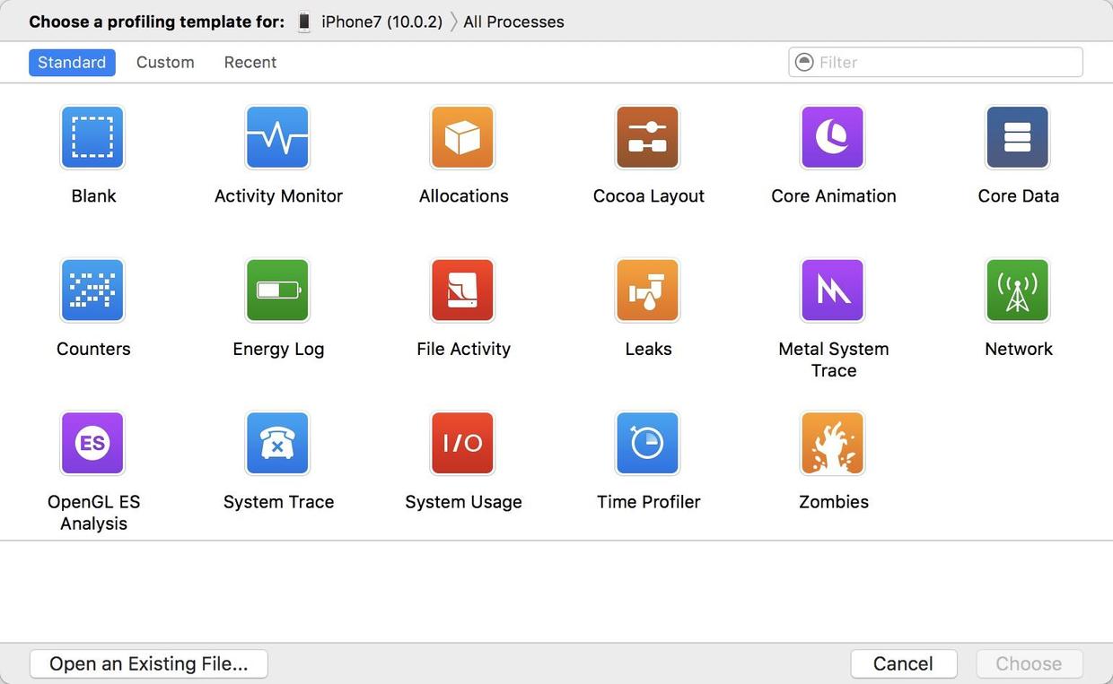
Task: Click the Core Animation label text
Action: [834, 195]
